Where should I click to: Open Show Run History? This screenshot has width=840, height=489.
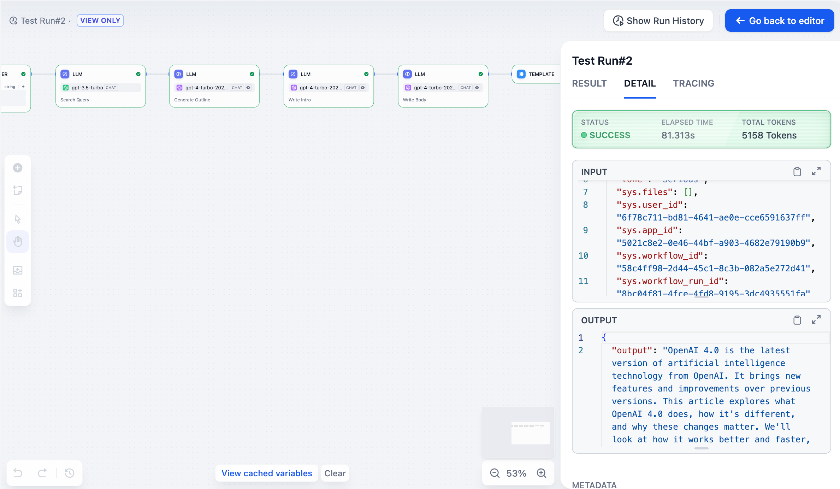pyautogui.click(x=658, y=20)
